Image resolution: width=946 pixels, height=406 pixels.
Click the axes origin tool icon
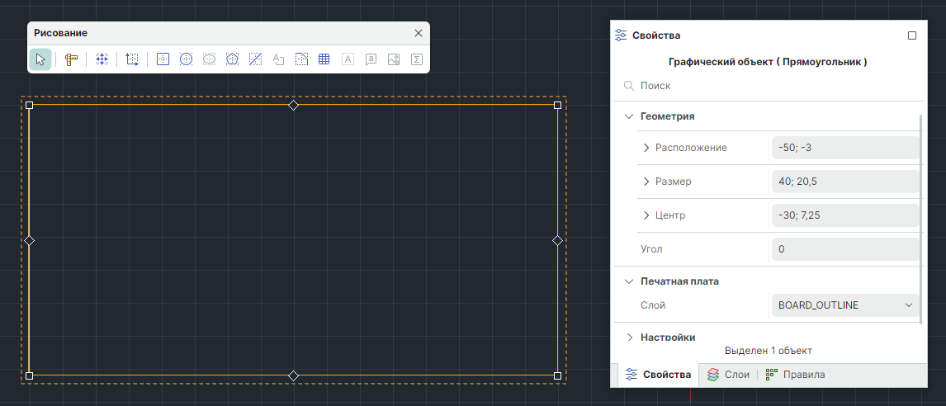[x=132, y=59]
